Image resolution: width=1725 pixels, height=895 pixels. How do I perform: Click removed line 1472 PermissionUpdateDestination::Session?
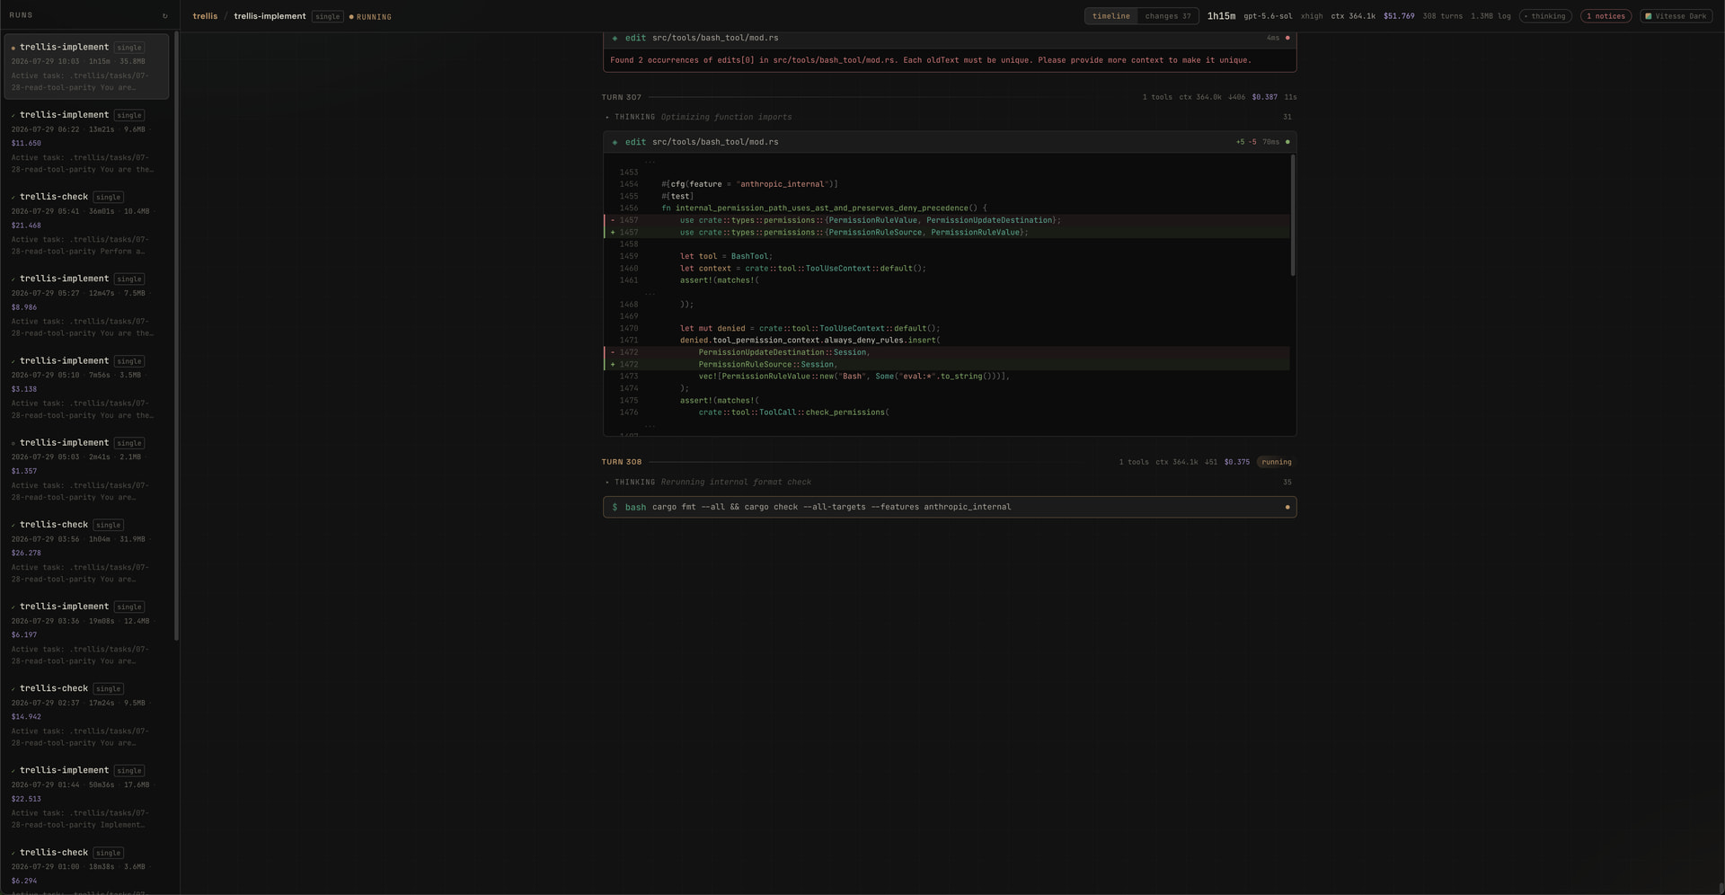pos(947,352)
